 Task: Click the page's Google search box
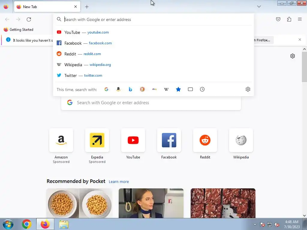tap(151, 103)
